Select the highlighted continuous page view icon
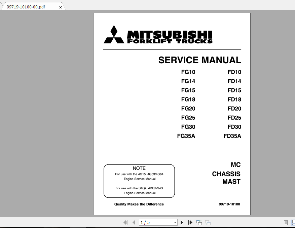 (293, 222)
